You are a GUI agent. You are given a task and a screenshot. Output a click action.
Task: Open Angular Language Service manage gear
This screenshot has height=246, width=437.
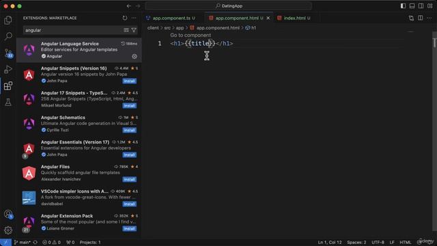point(135,56)
